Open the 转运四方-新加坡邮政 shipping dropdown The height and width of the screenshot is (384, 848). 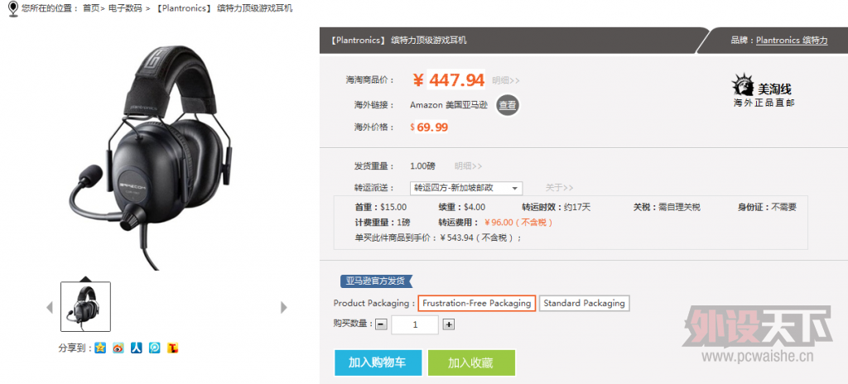tap(465, 188)
